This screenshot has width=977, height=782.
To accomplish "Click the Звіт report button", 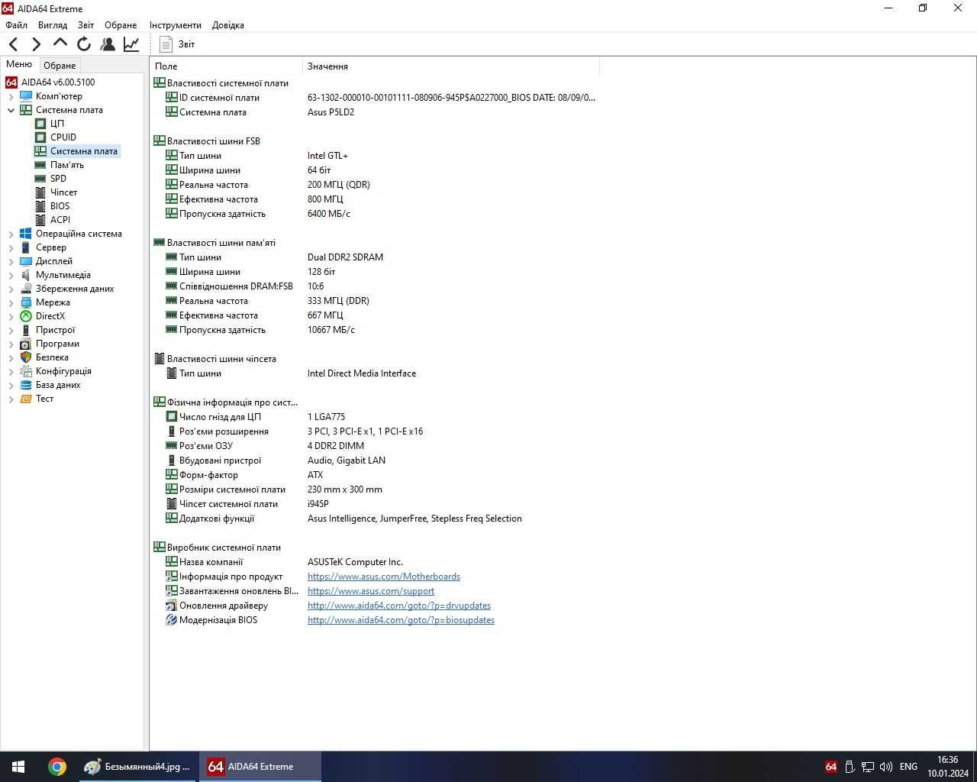I will tap(177, 44).
